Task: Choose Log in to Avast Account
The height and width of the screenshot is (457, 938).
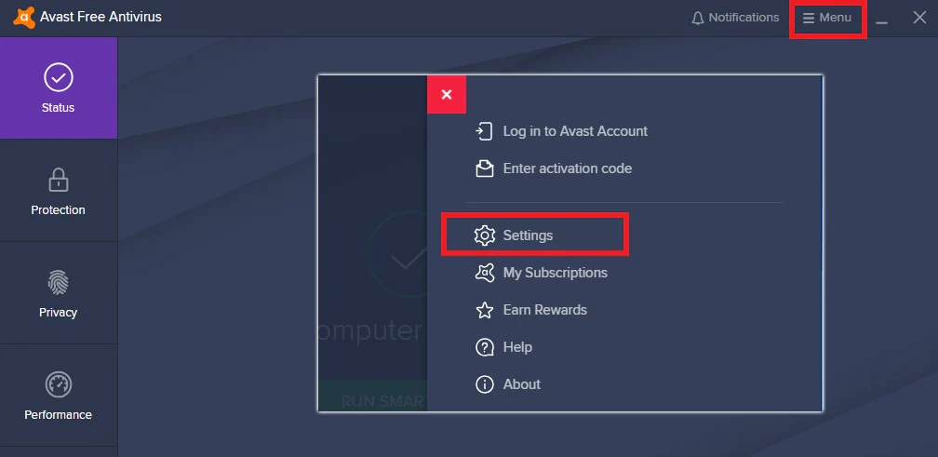Action: pos(575,131)
